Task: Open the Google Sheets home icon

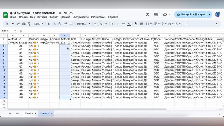Action: click(6, 15)
